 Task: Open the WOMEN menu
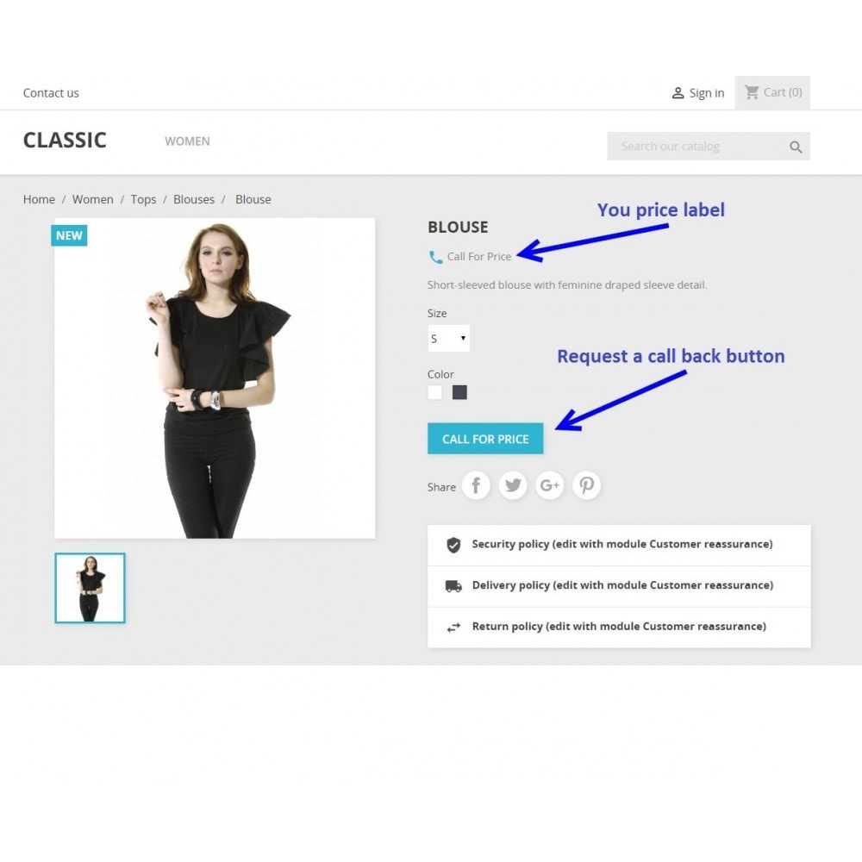(187, 141)
